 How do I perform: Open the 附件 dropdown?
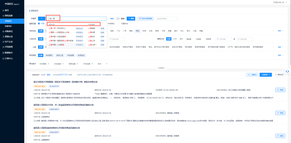click(x=102, y=64)
